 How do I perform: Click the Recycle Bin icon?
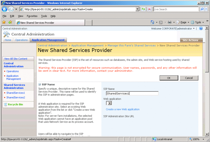click(x=6, y=105)
